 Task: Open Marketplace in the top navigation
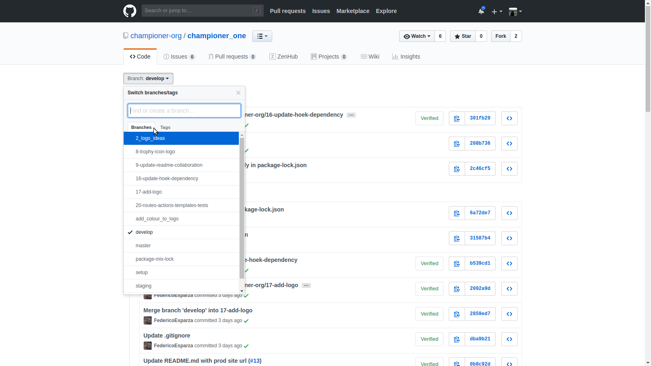click(353, 11)
